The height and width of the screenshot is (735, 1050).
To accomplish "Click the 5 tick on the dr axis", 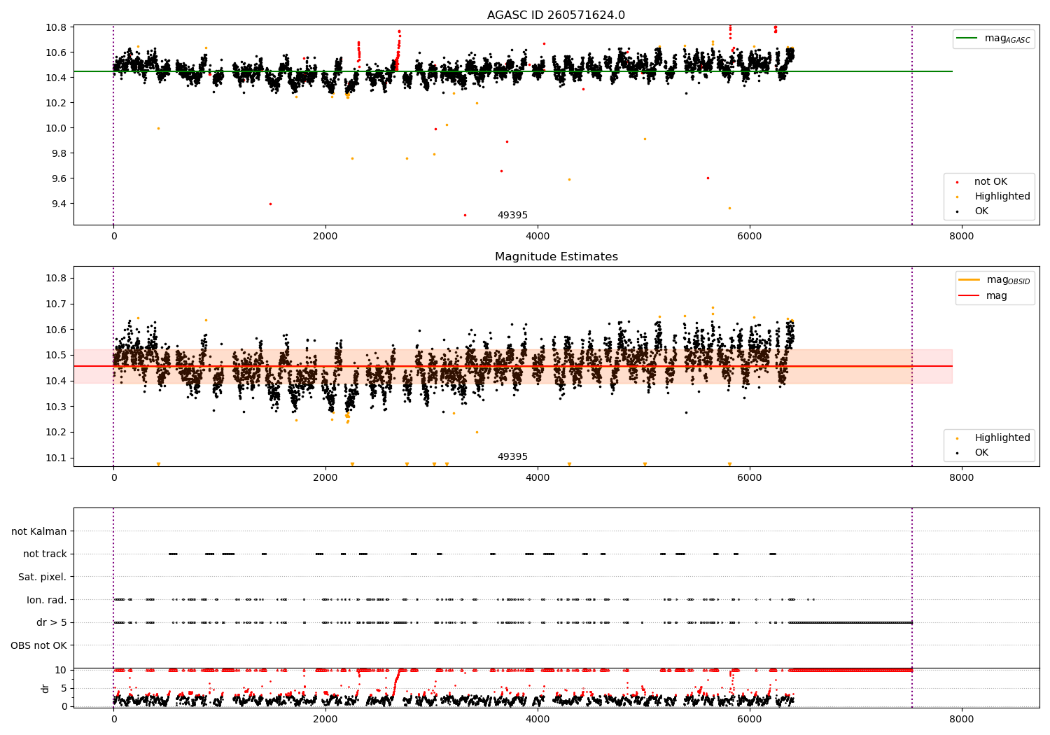I will (x=64, y=688).
